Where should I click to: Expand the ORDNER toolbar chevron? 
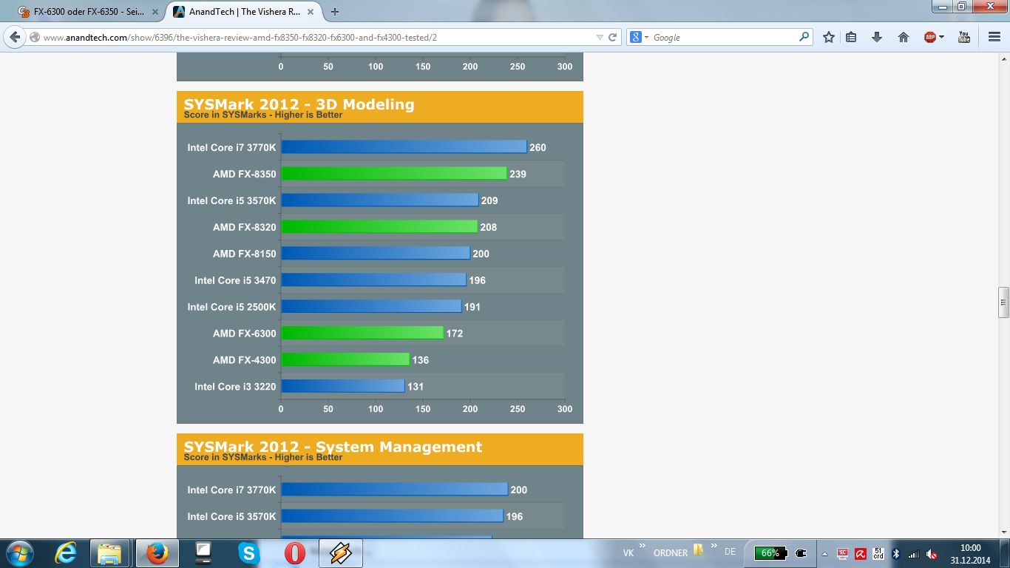(714, 547)
